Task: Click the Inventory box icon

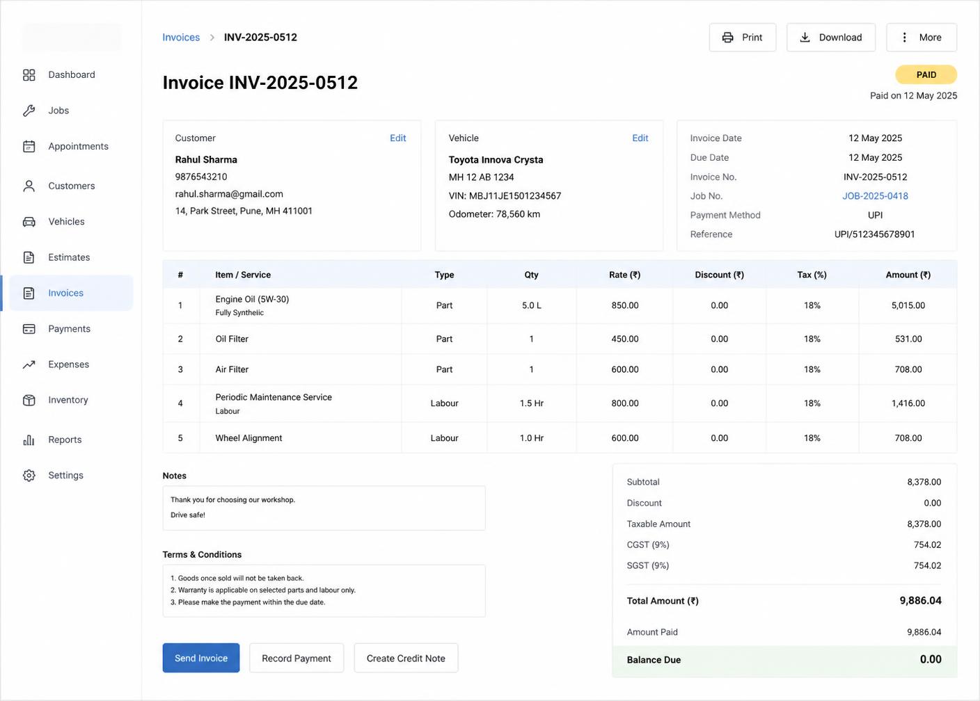Action: click(x=29, y=401)
